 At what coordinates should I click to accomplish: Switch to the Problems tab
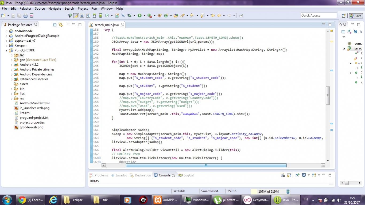pyautogui.click(x=99, y=175)
